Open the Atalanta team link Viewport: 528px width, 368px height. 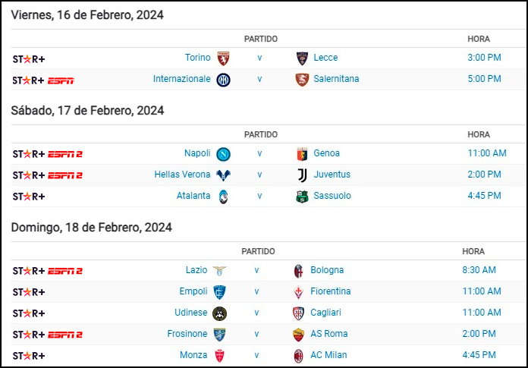point(193,196)
